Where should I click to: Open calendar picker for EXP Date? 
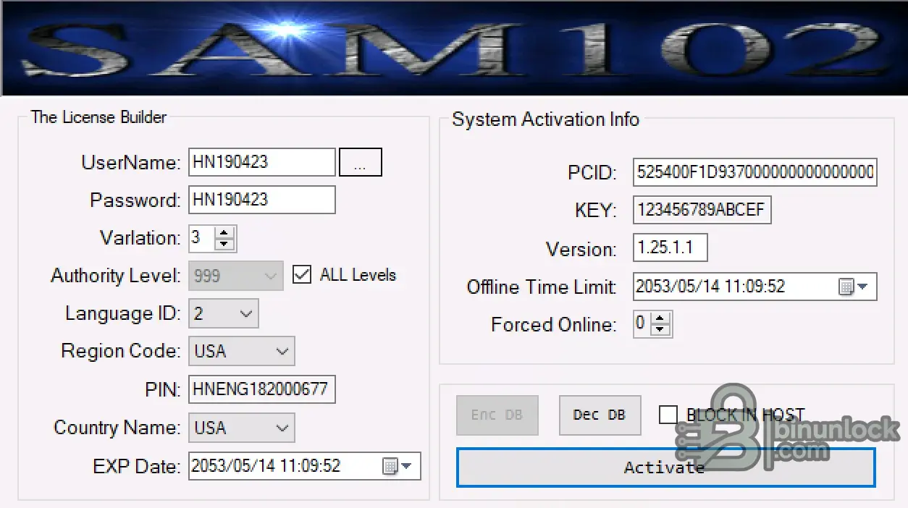coord(397,467)
